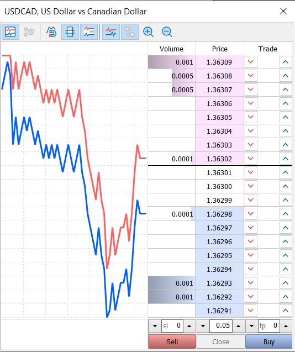Click the blue Buy button
The image size is (295, 352).
[268, 342]
